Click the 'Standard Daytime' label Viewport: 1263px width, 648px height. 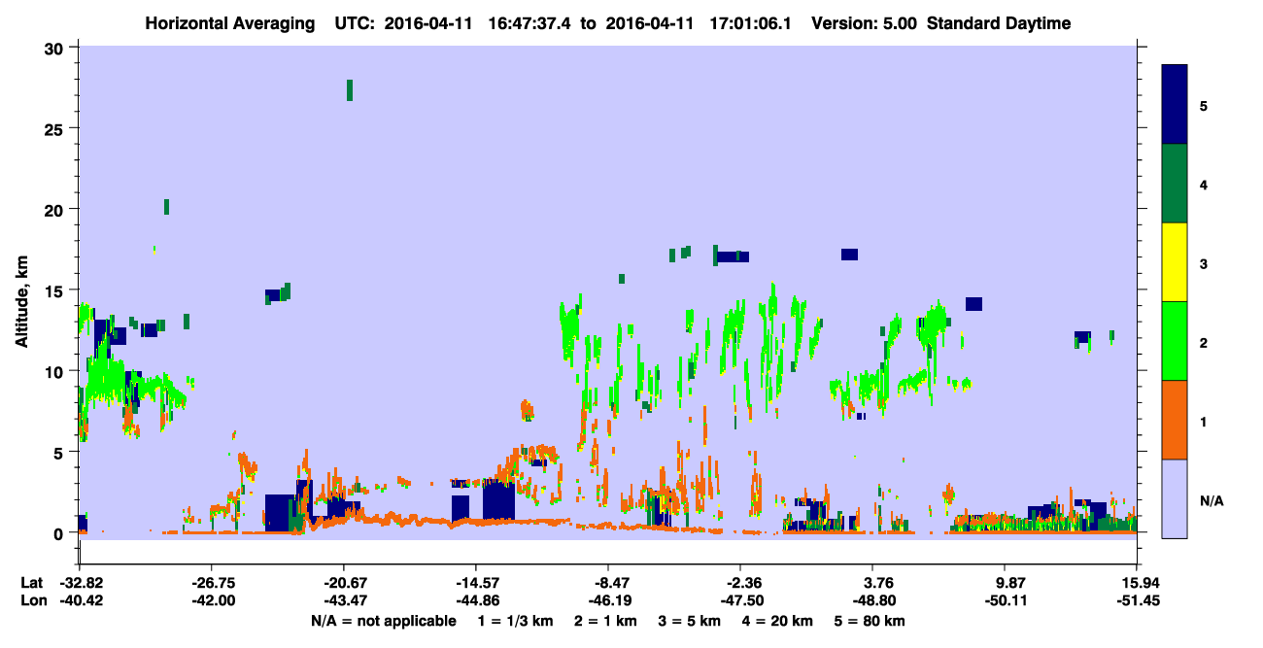click(x=999, y=23)
